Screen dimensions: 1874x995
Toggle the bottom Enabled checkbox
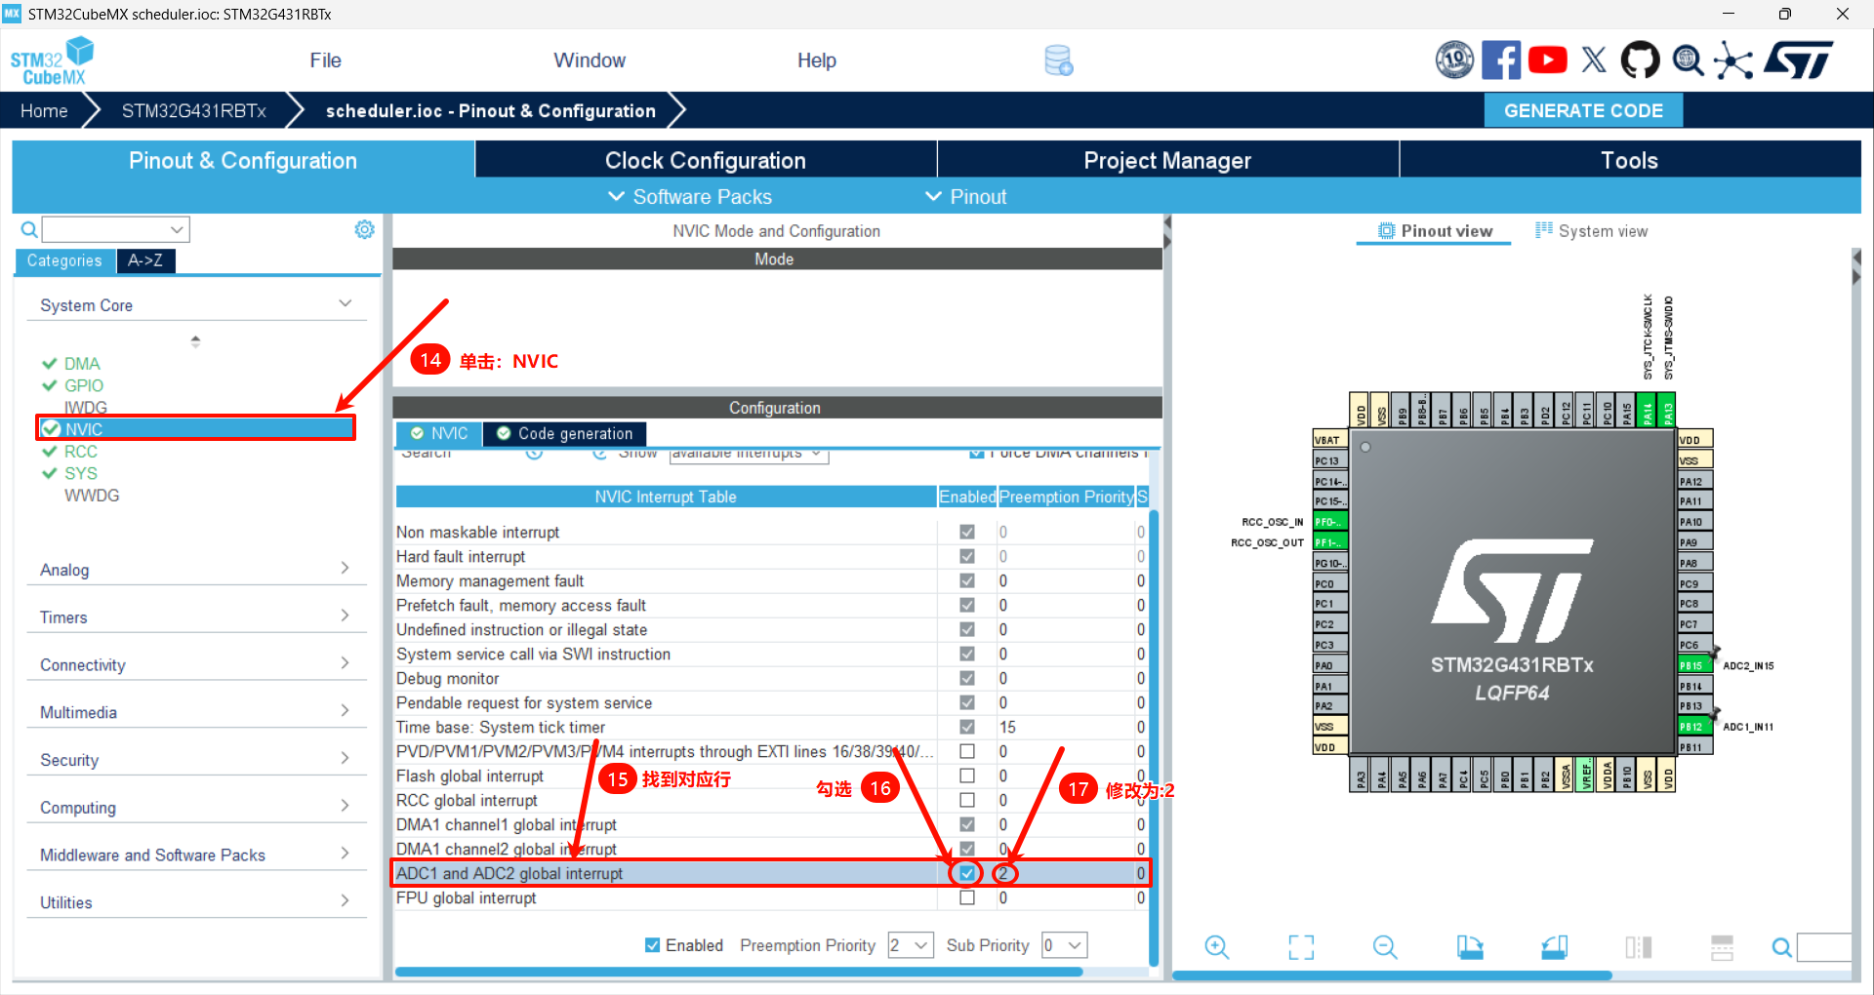(652, 945)
